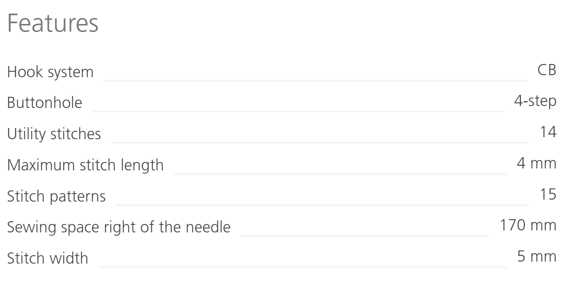This screenshot has height=290, width=566.
Task: Click the Stitch width label
Action: (48, 258)
